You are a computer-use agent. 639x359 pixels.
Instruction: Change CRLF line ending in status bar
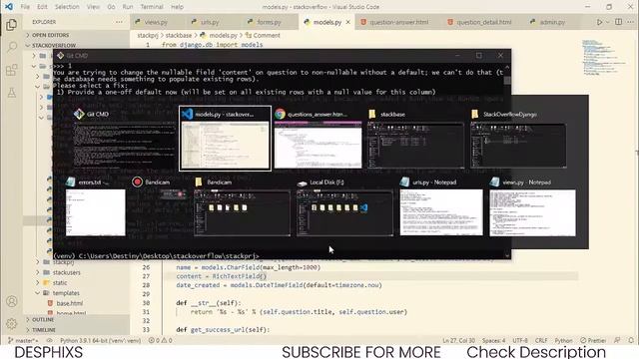(541, 340)
